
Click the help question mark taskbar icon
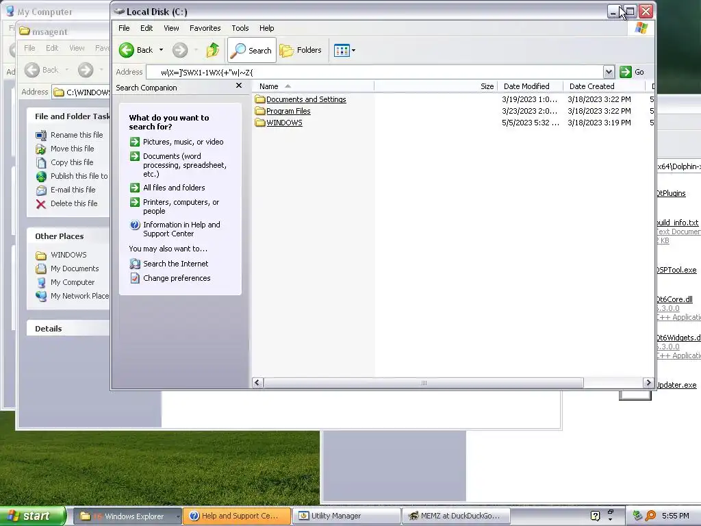595,516
